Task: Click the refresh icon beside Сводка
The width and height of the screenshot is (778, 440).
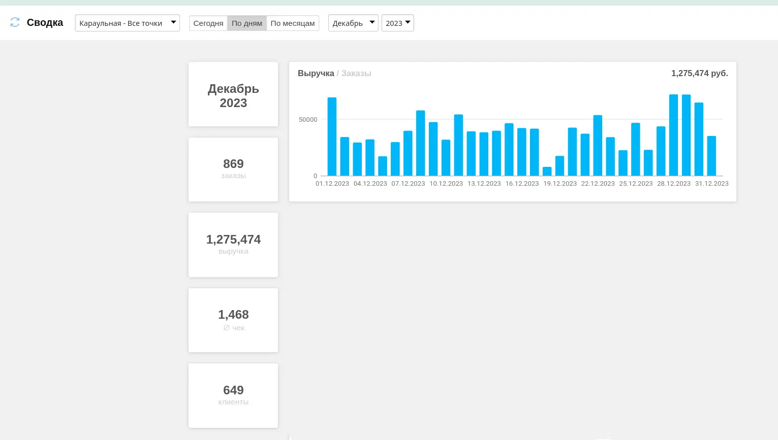Action: coord(15,22)
